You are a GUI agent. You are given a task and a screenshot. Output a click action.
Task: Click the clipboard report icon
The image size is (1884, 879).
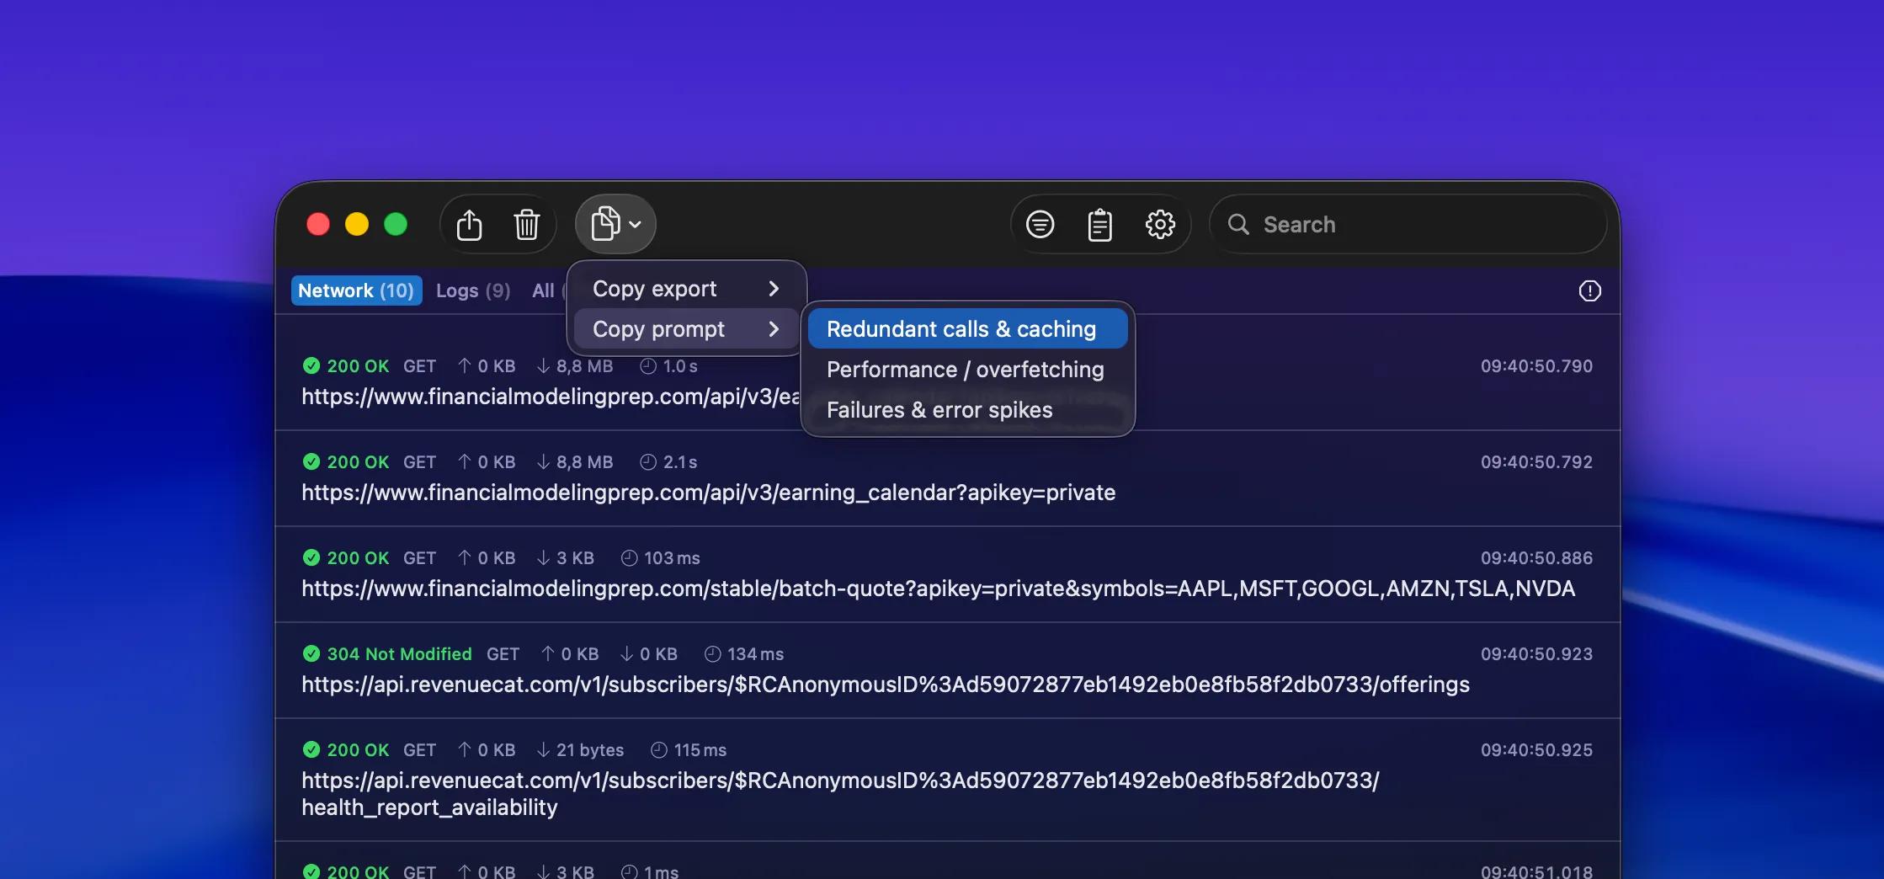(1100, 224)
